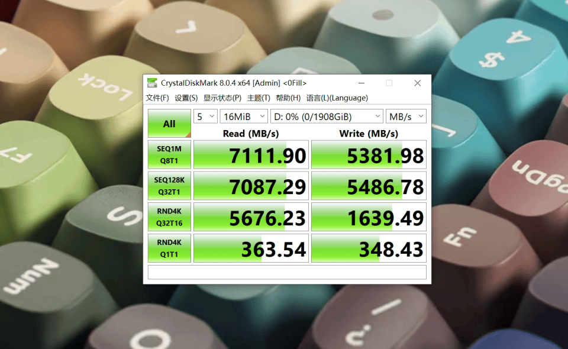The height and width of the screenshot is (349, 568).
Task: Open the 帮助(H) menu
Action: [x=288, y=98]
